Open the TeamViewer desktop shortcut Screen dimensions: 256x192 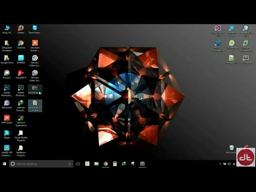click(x=35, y=30)
